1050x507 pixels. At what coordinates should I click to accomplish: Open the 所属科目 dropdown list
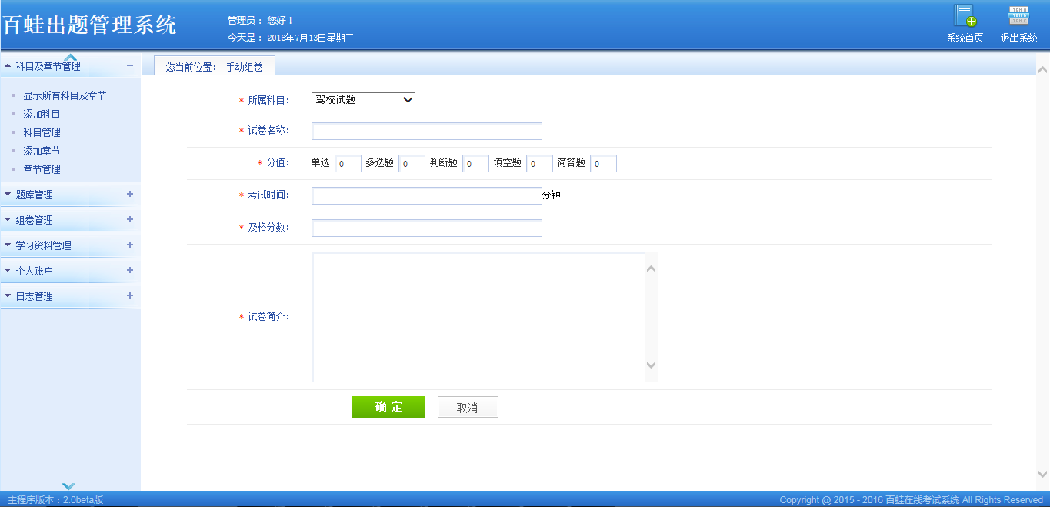click(363, 100)
